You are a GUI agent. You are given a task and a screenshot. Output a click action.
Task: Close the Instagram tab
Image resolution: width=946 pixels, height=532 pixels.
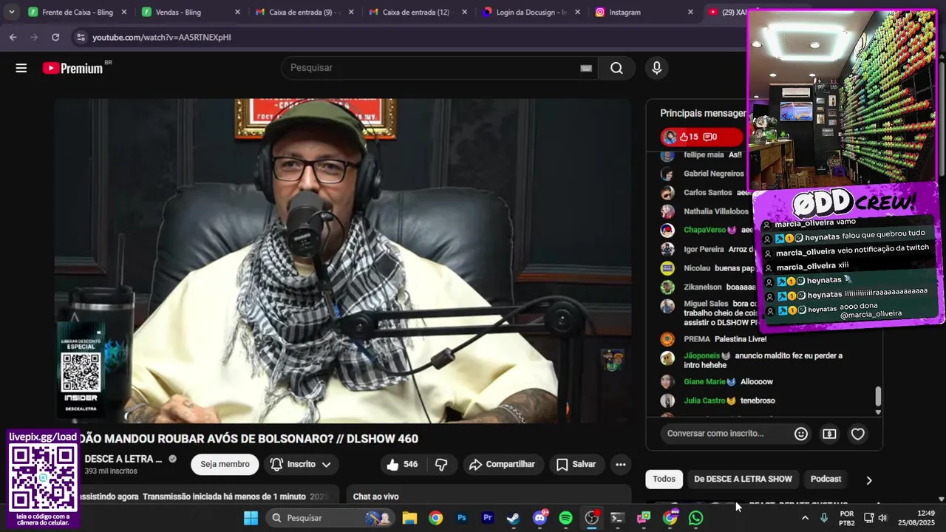coord(690,12)
